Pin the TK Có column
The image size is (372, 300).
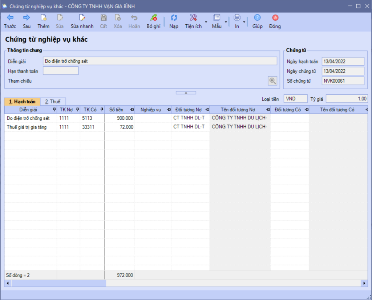(x=102, y=110)
